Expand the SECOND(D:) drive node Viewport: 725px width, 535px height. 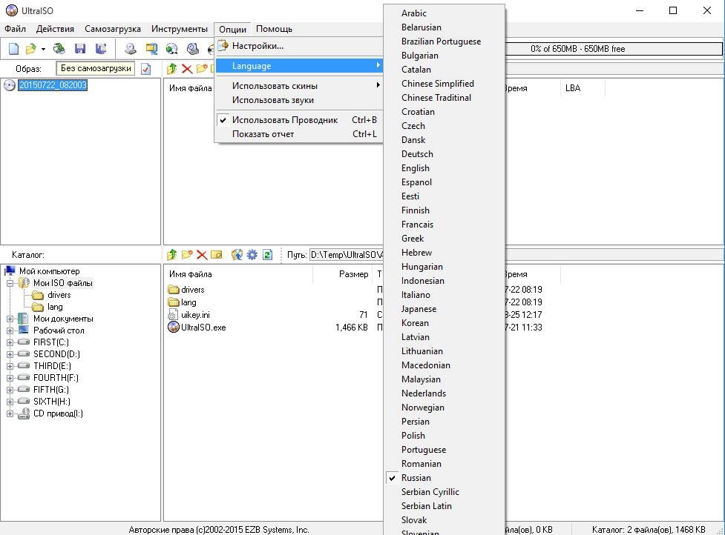coord(10,354)
